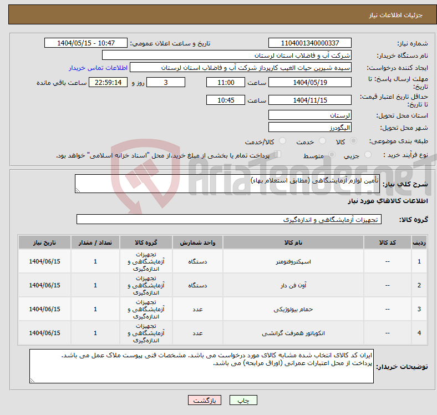437x415 pixels.
Task: Click the تاریخ نیاز column header
Action: [44, 242]
